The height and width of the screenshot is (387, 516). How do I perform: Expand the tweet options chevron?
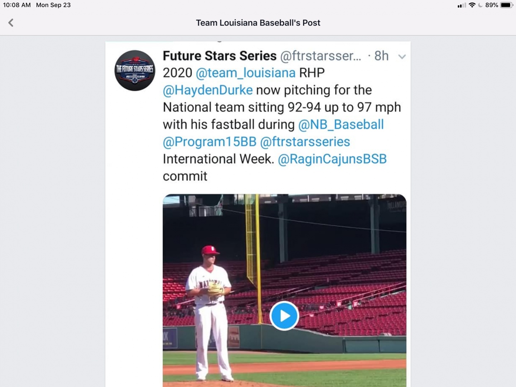(402, 57)
